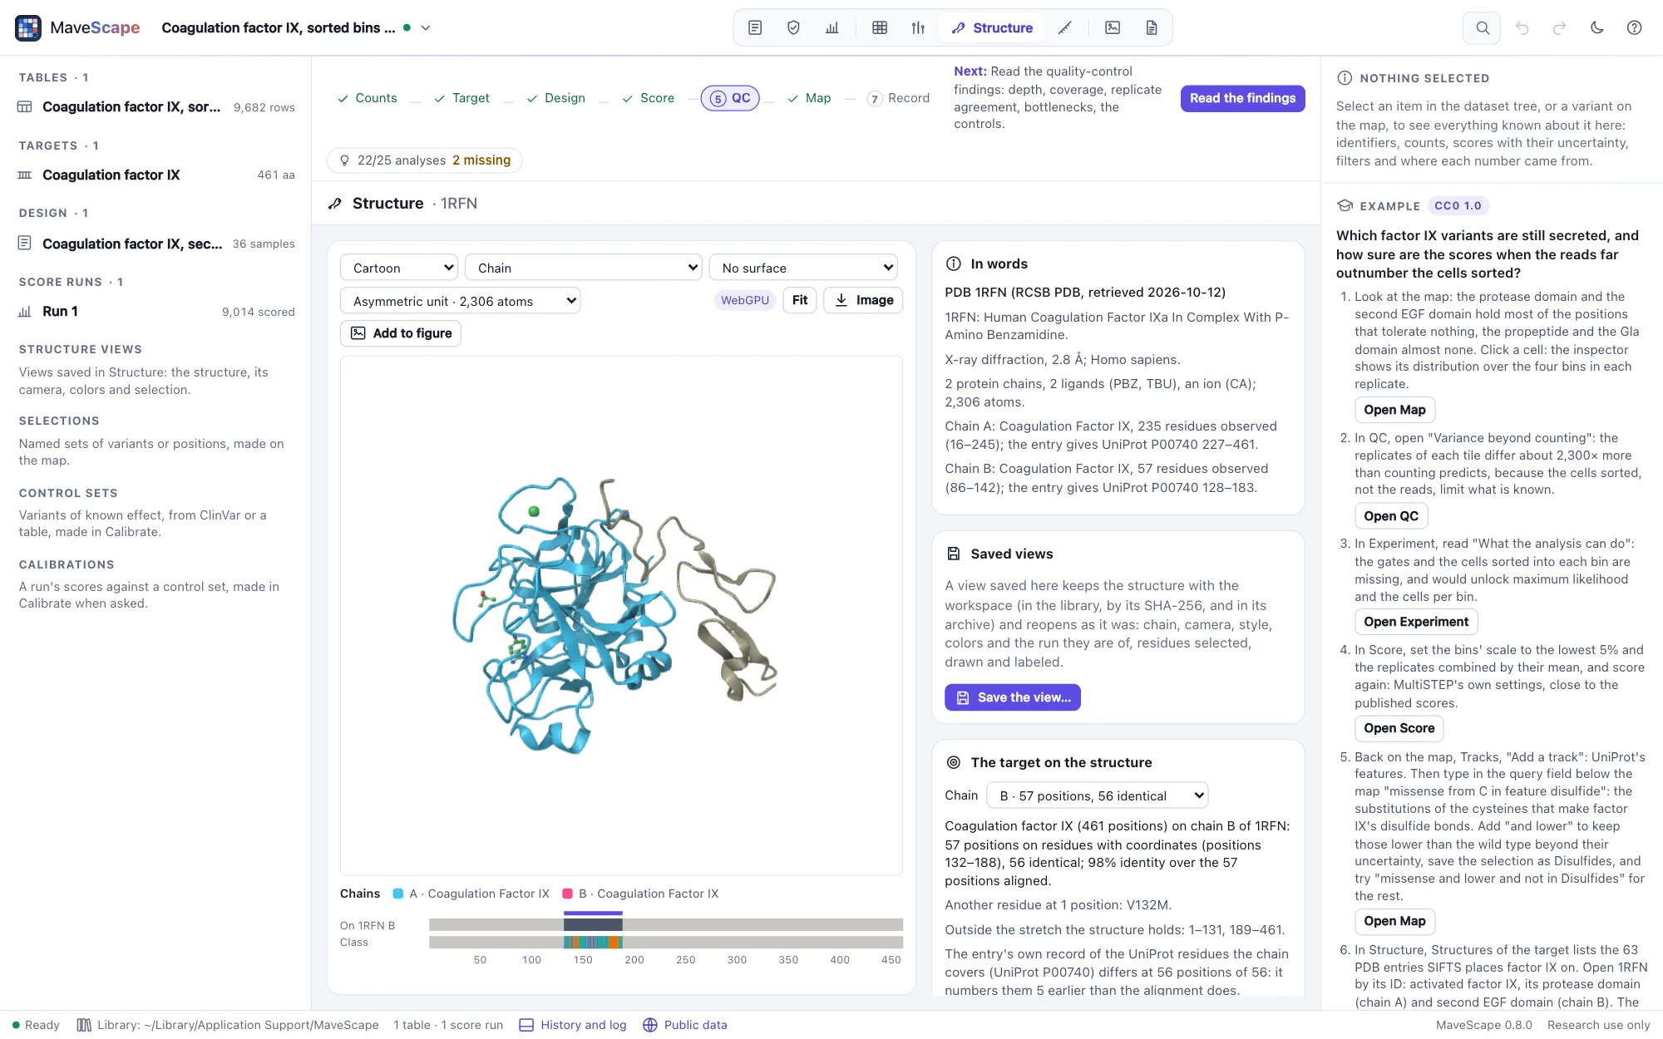Open the Asymmetric unit 2,306 atoms dropdown
This screenshot has height=1039, width=1663.
(x=460, y=301)
